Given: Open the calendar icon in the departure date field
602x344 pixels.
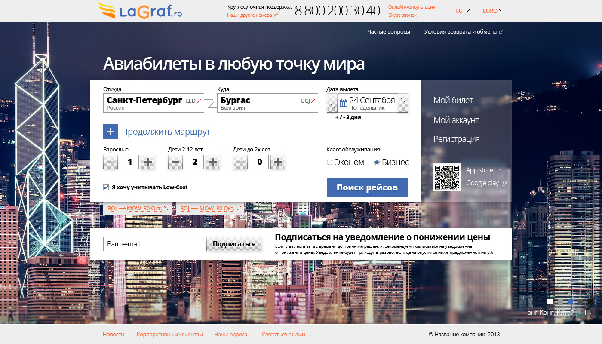Looking at the screenshot, I should (x=344, y=103).
